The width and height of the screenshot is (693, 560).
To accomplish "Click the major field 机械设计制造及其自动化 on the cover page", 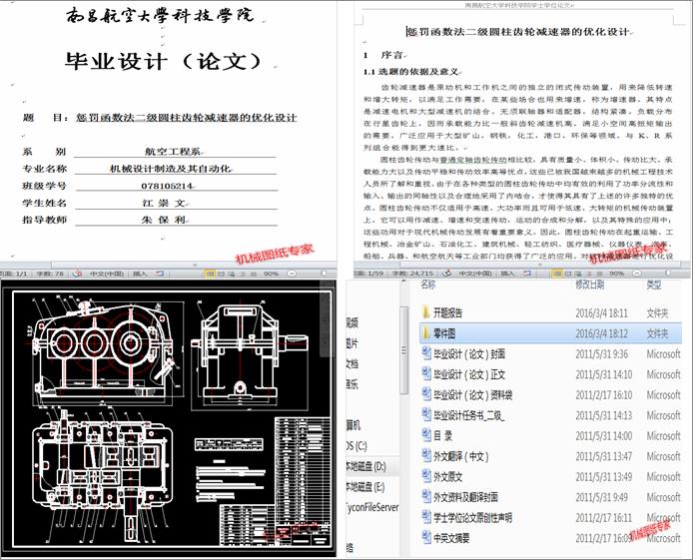I will [170, 169].
